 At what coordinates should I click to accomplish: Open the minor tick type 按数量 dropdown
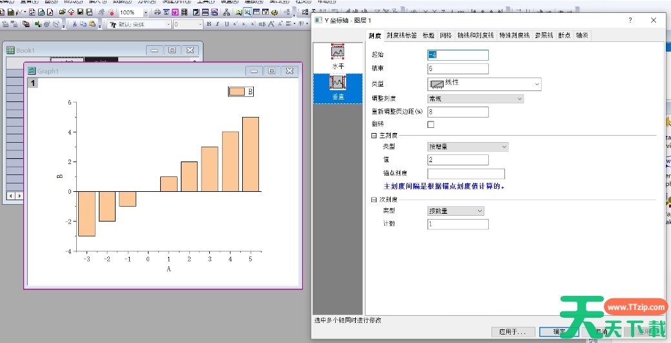[x=456, y=211]
